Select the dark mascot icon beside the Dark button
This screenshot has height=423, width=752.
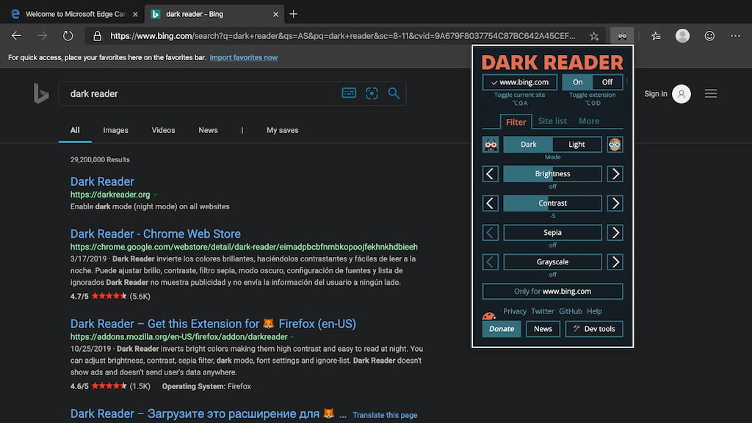pyautogui.click(x=490, y=144)
